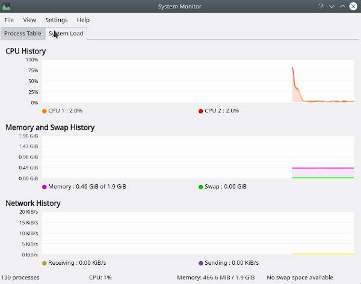Close the System Monitor window

click(353, 6)
